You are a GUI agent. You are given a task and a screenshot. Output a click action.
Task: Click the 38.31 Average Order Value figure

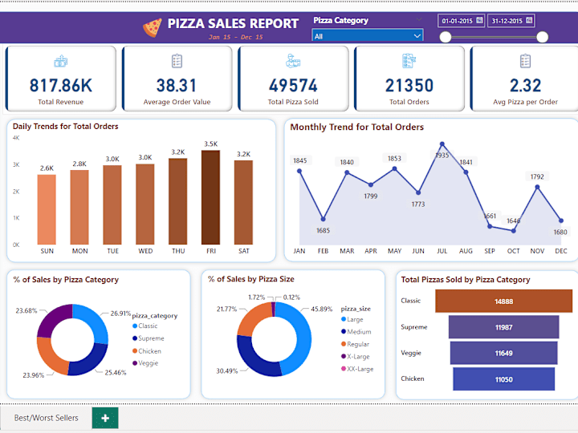click(177, 86)
